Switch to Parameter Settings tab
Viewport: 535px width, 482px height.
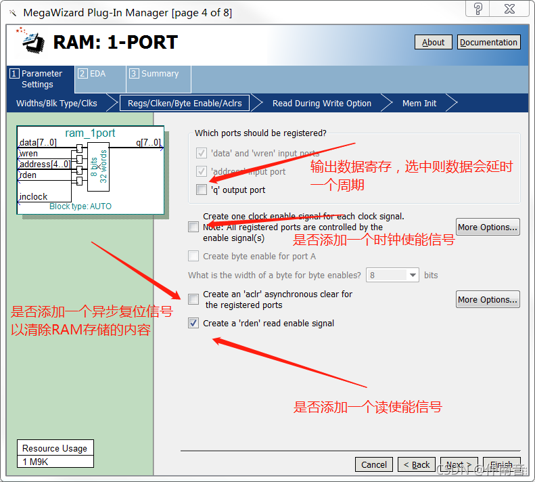click(41, 79)
